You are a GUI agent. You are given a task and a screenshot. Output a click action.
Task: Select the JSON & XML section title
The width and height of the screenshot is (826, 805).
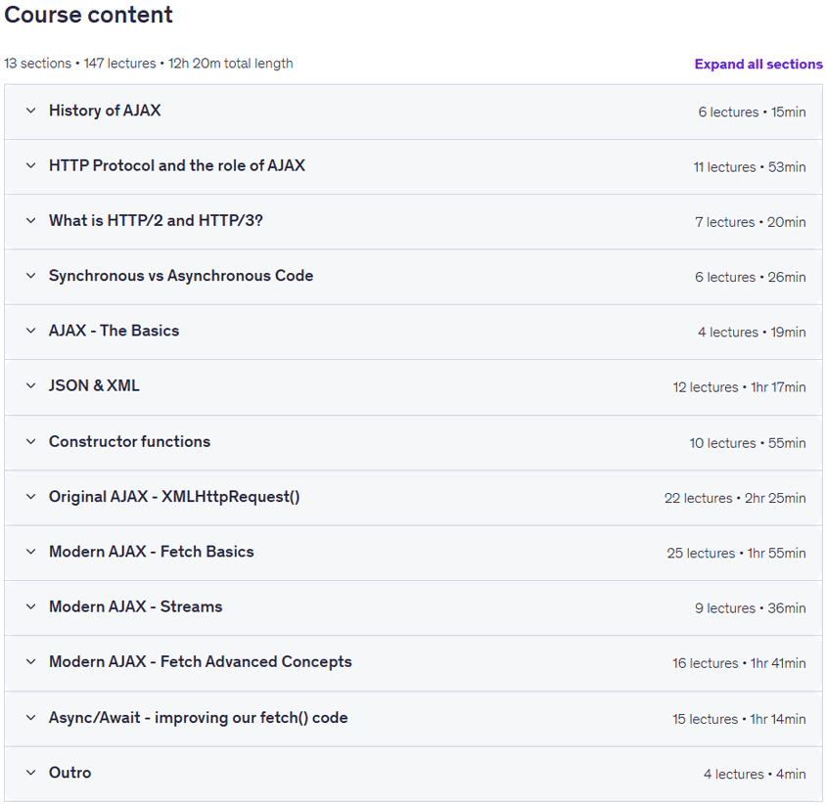(x=94, y=386)
